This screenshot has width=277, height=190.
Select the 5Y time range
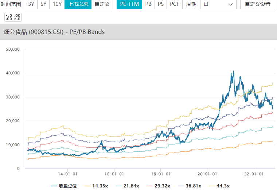tap(44, 4)
